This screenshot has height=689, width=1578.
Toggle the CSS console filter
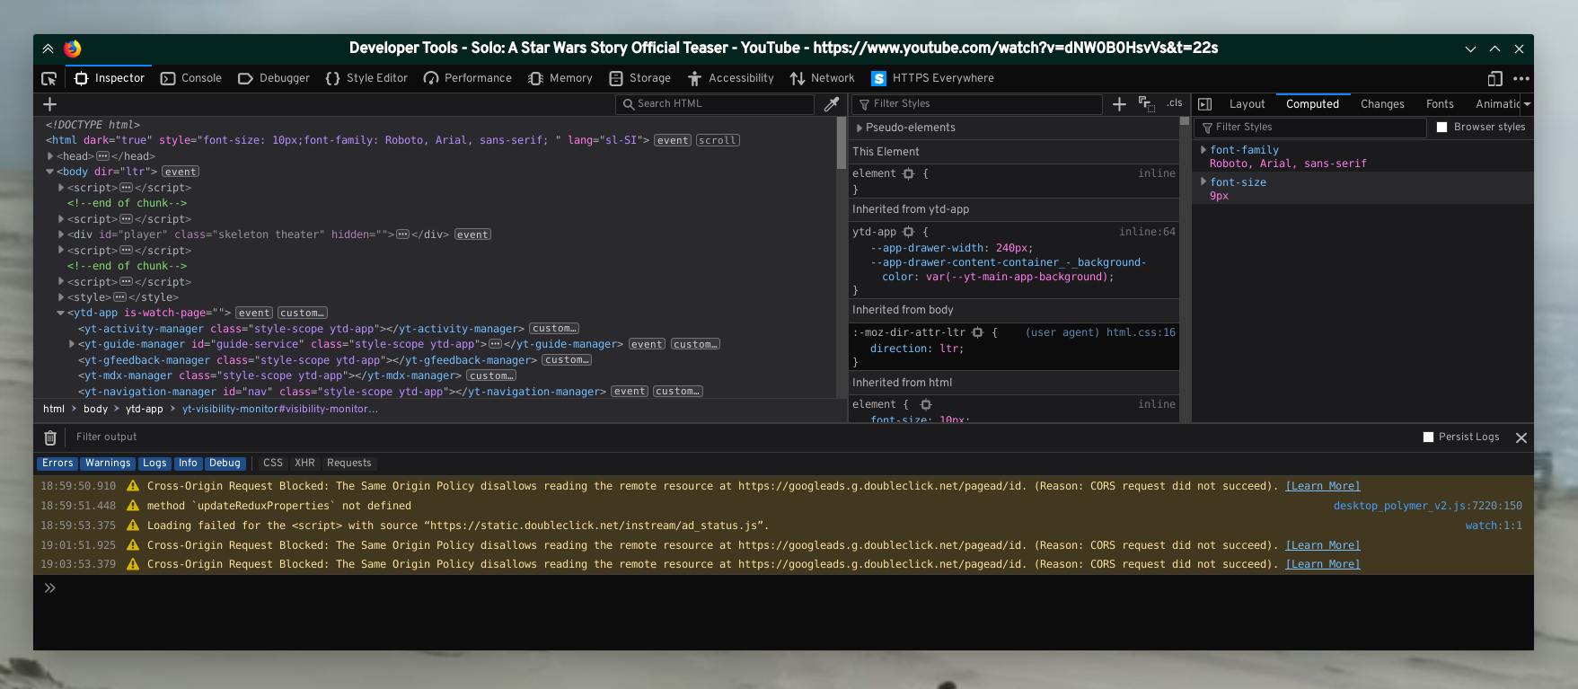click(x=273, y=464)
